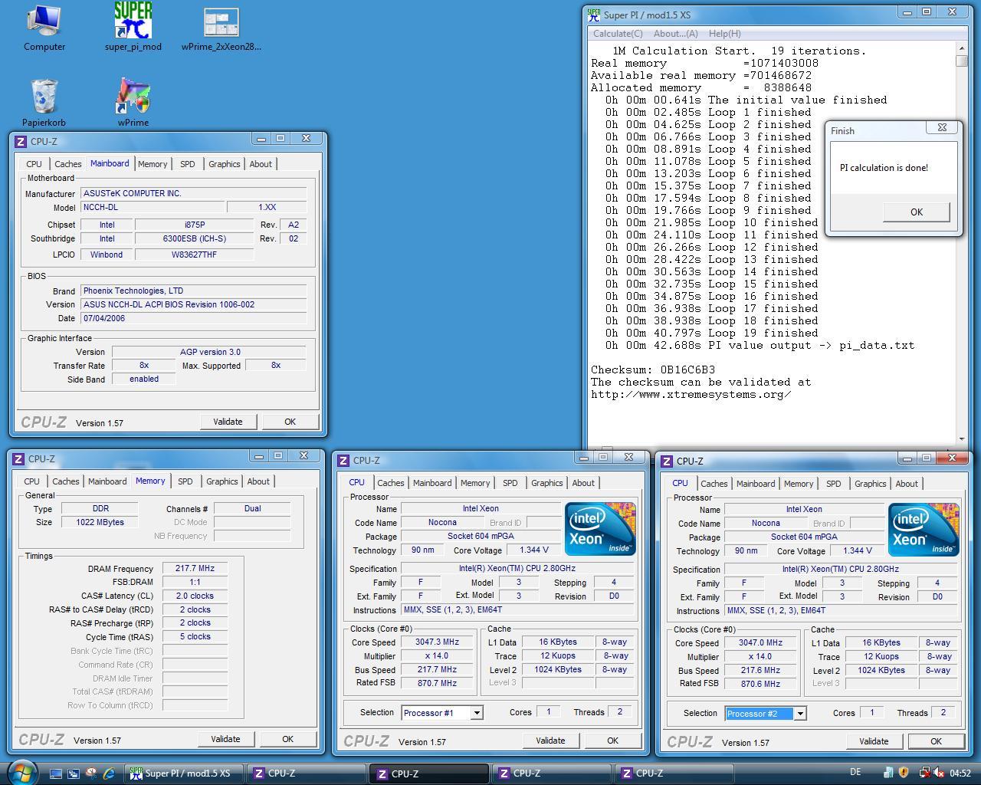The height and width of the screenshot is (785, 981).
Task: Click Show Desktop in Quick Launch
Action: point(56,774)
